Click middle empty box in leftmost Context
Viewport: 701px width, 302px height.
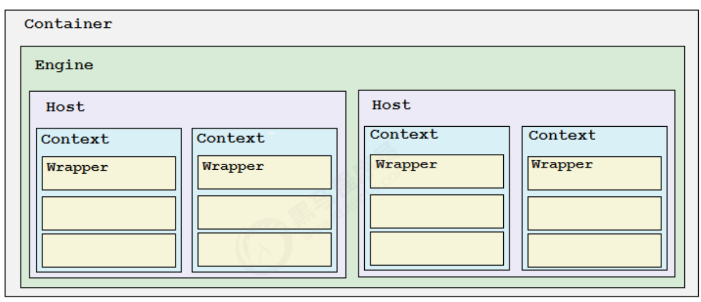109,213
